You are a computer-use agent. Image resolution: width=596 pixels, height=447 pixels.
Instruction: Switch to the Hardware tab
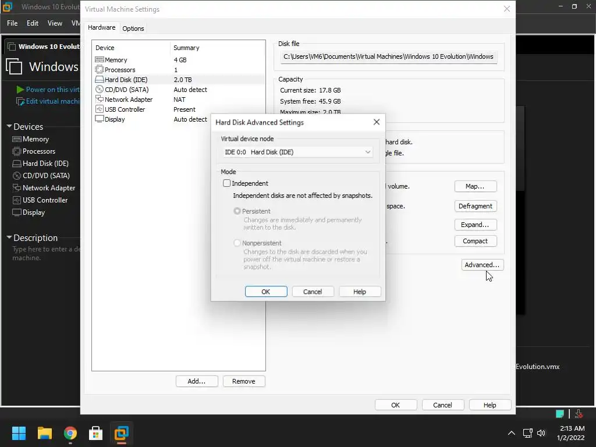(101, 28)
